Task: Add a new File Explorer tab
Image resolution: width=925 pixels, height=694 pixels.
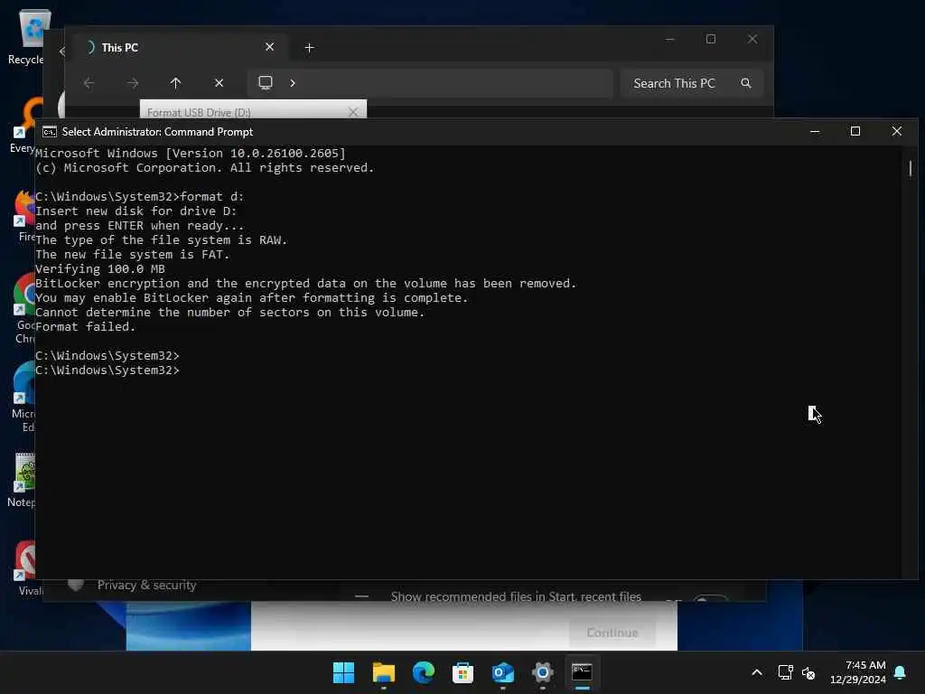Action: coord(309,47)
